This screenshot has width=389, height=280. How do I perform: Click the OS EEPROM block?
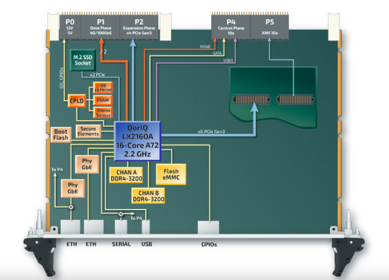point(103,88)
